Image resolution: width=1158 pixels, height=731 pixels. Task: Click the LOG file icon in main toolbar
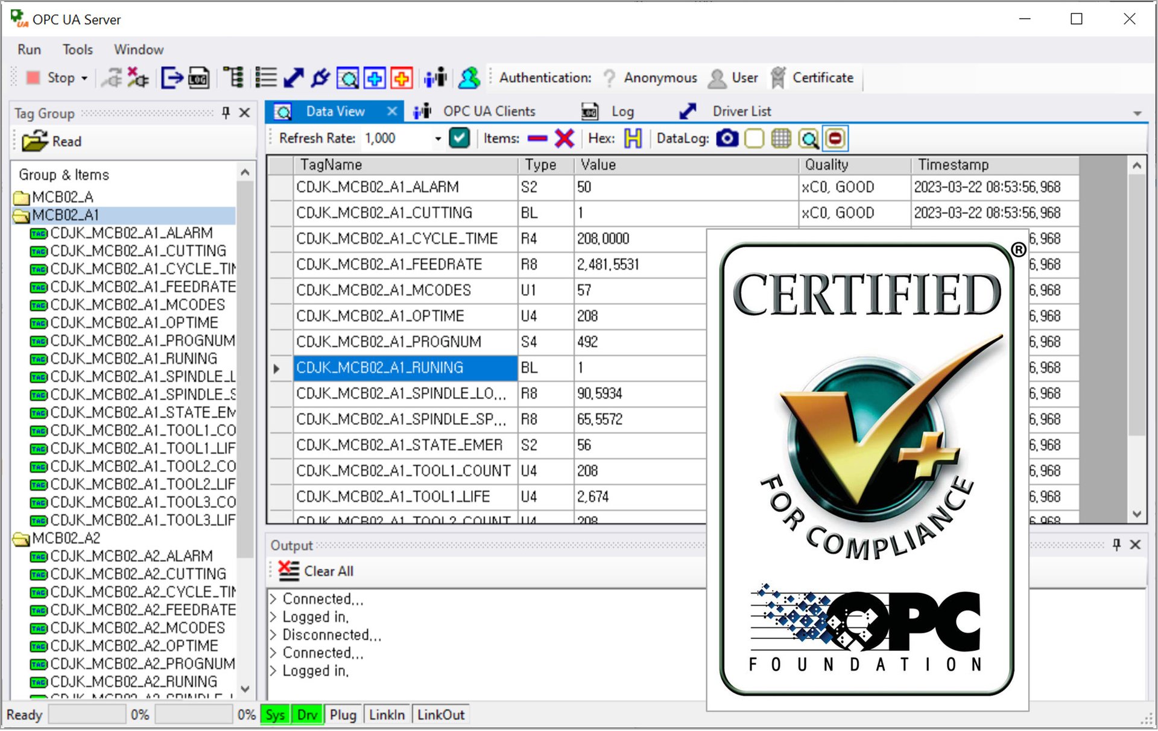coord(199,78)
